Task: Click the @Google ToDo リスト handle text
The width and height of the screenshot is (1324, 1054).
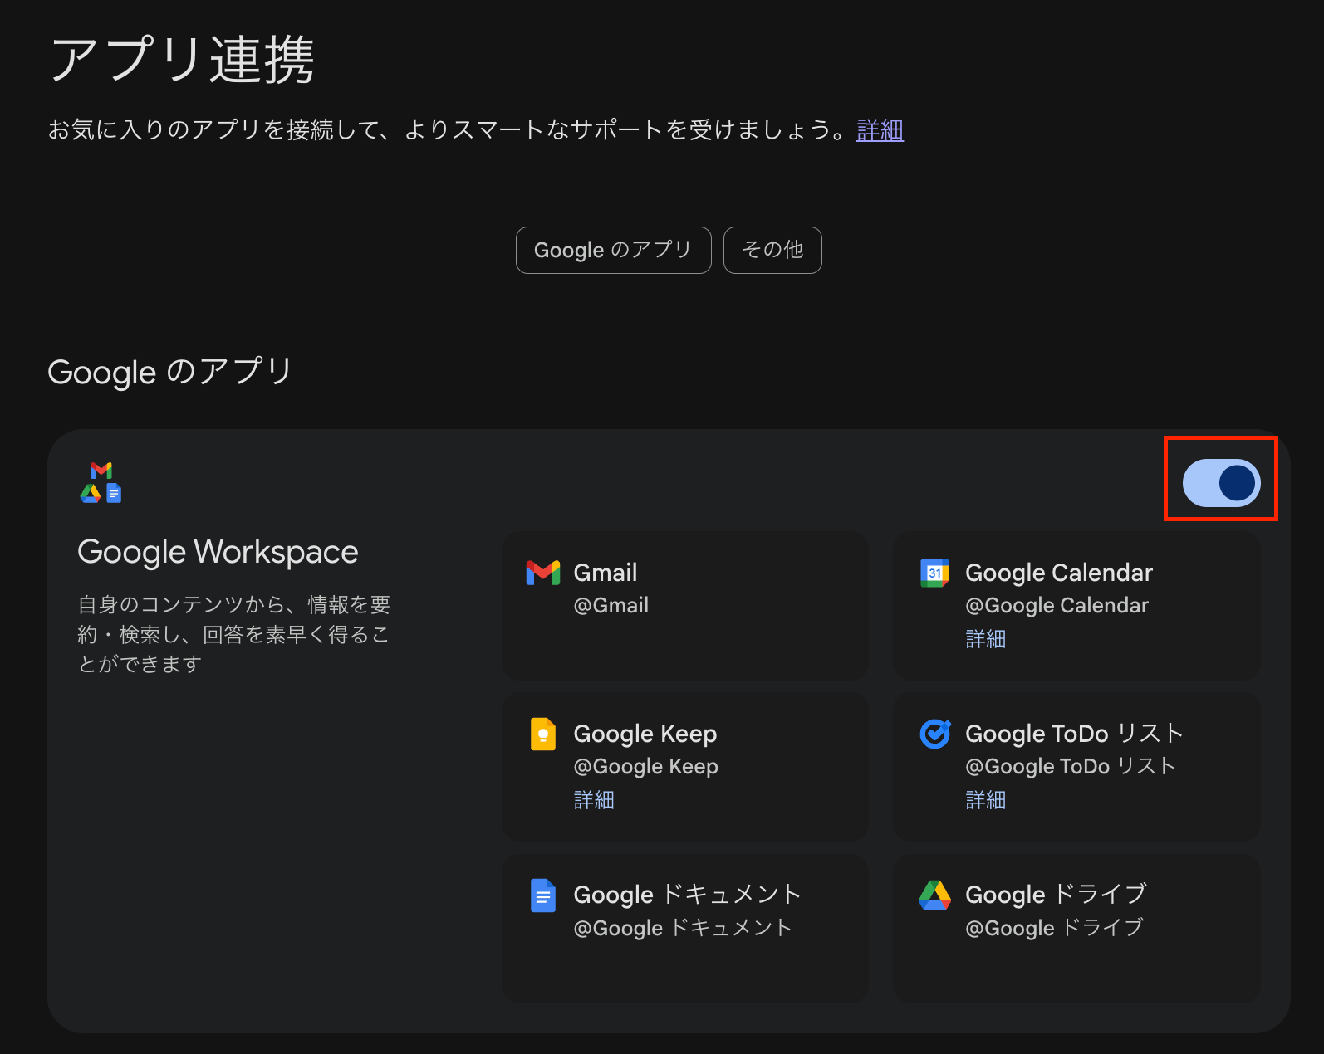Action: pyautogui.click(x=1071, y=767)
